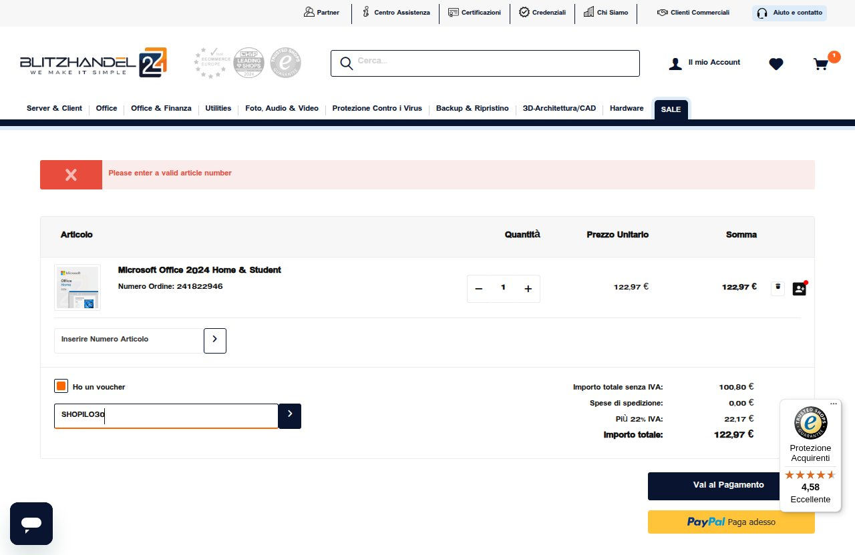The image size is (855, 555).
Task: Click the search magnifier icon
Action: point(346,63)
